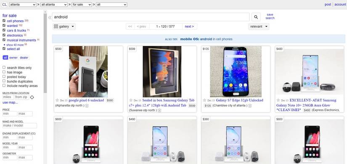Image resolution: width=347 pixels, height=164 pixels.
Task: Toggle the wanted category checkbox
Action: click(4, 26)
